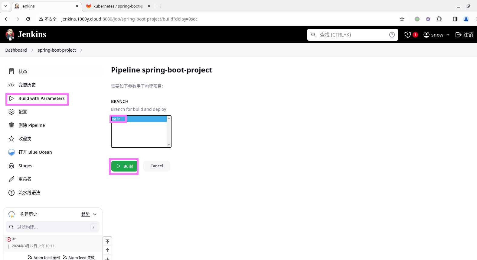Click the Jenkins logo

coord(26,34)
